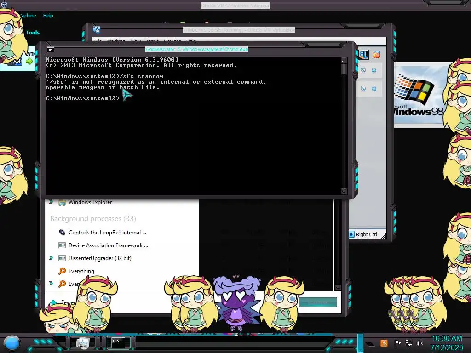The width and height of the screenshot is (471, 353).
Task: Click Task Manager's scrollbar down arrow
Action: (x=338, y=287)
